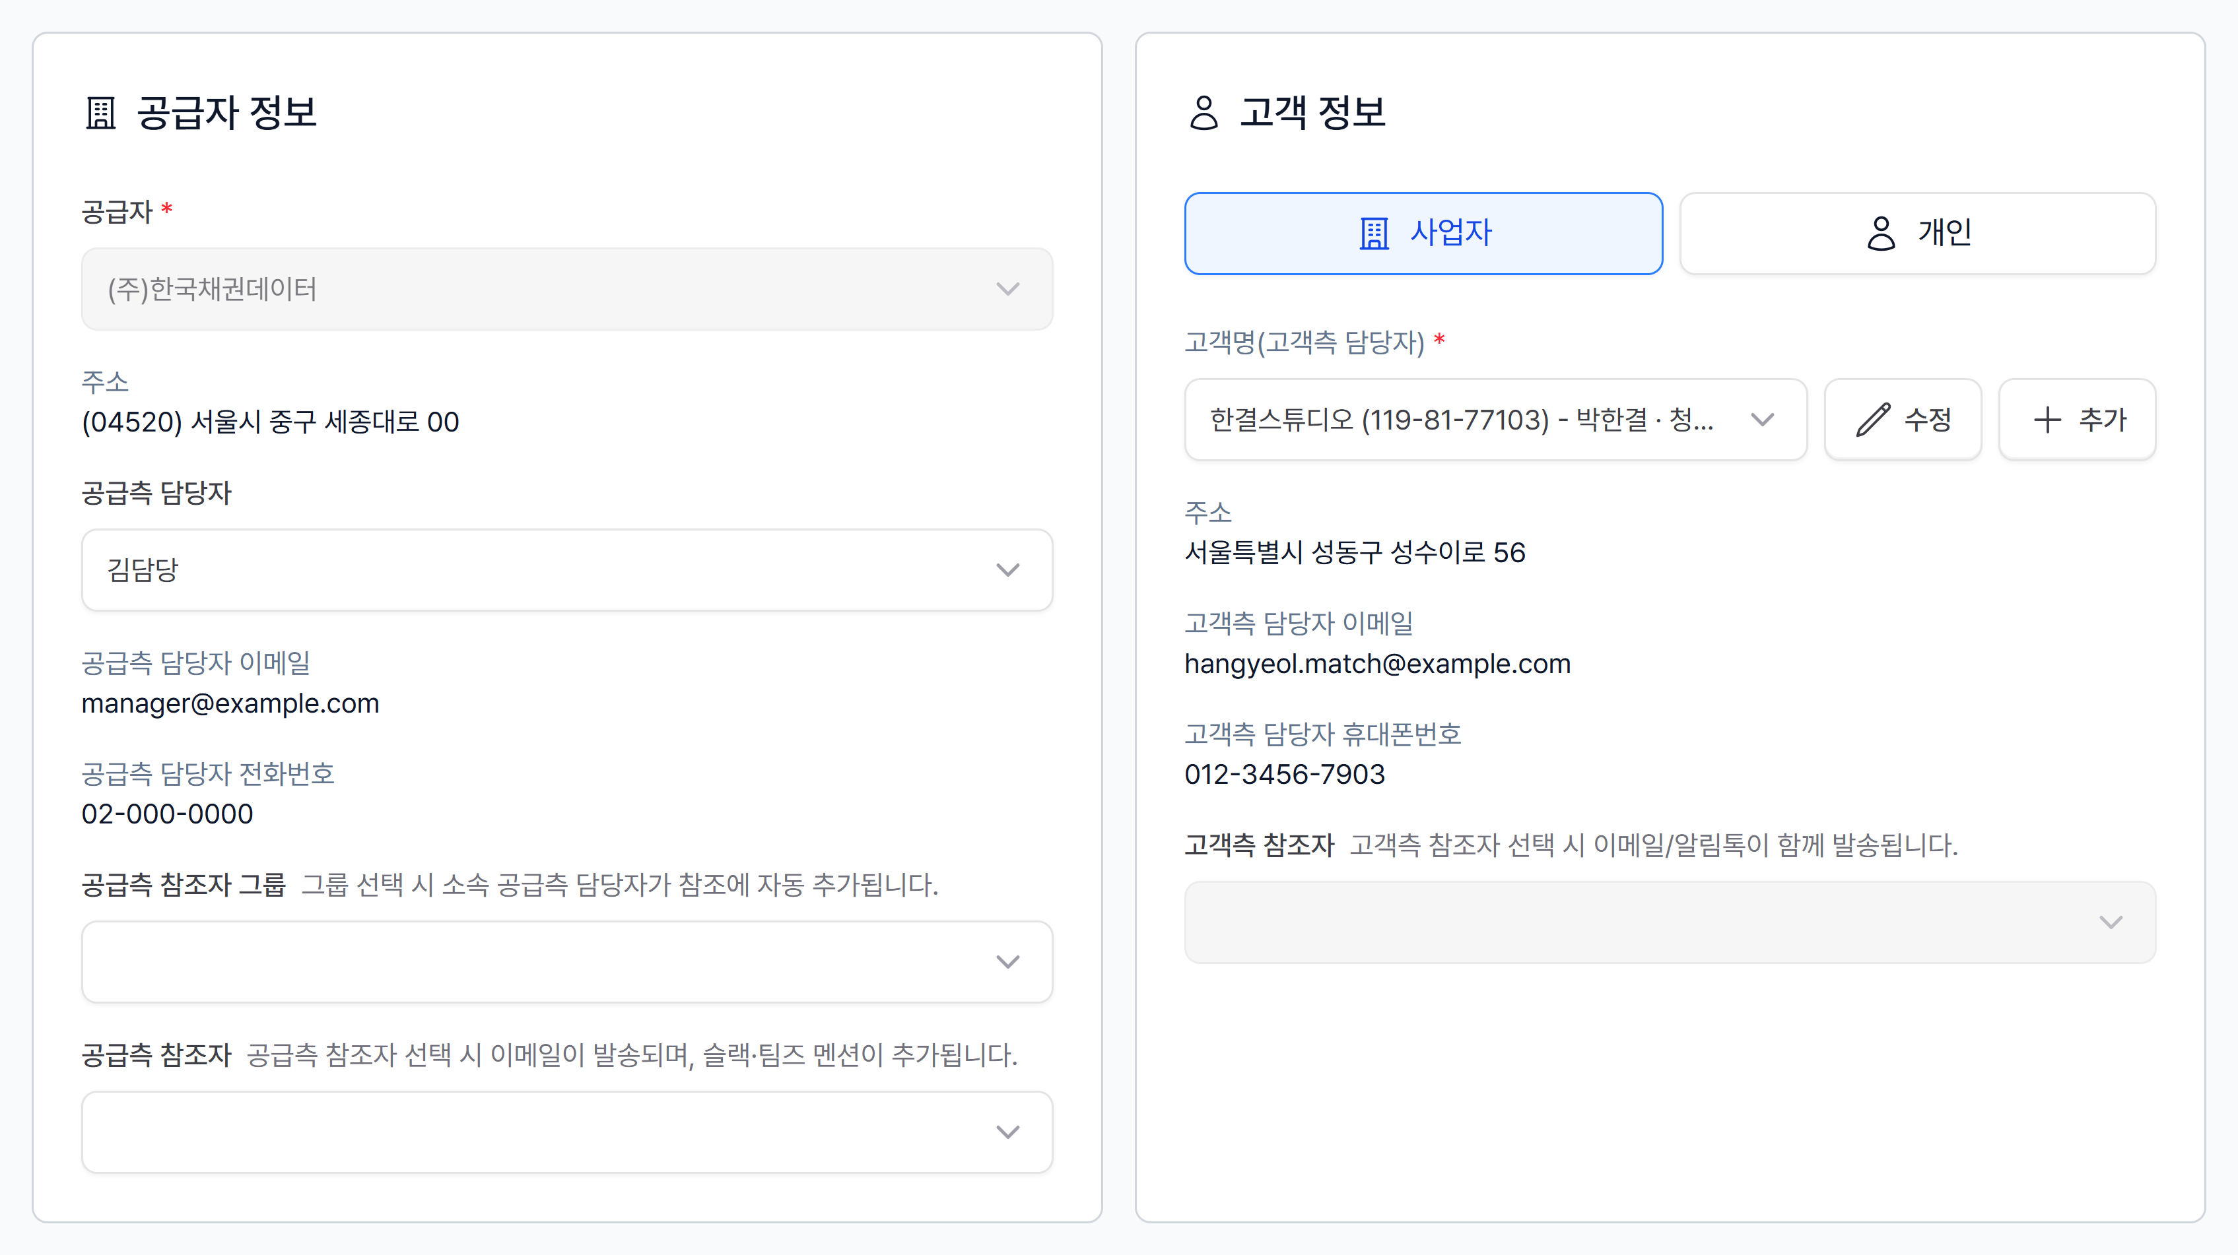Click the chevron arrow in 공급측 참조자 그룹 field
The width and height of the screenshot is (2238, 1255).
click(x=1008, y=962)
